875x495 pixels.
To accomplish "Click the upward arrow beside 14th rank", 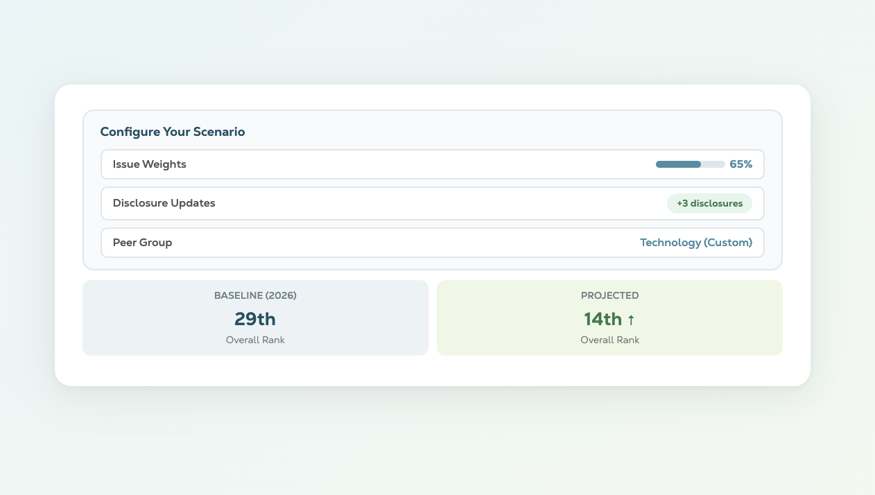I will point(631,320).
